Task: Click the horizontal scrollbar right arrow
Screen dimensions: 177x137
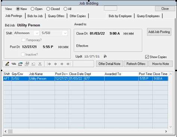Action: pos(166,131)
